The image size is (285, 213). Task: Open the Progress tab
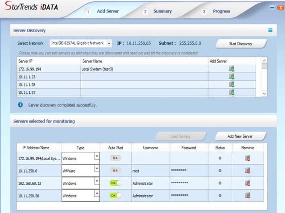221,11
